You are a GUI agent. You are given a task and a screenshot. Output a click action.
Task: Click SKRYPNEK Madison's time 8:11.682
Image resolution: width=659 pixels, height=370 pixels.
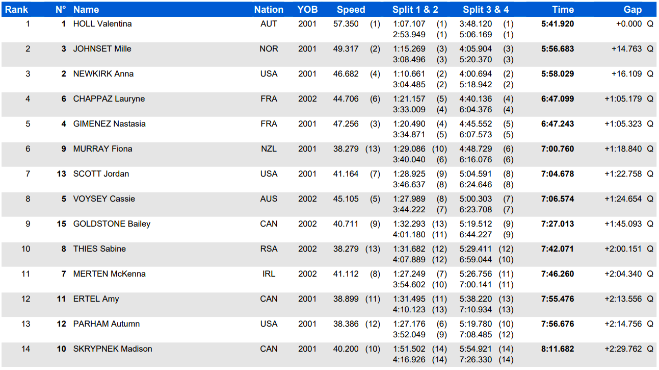point(558,349)
